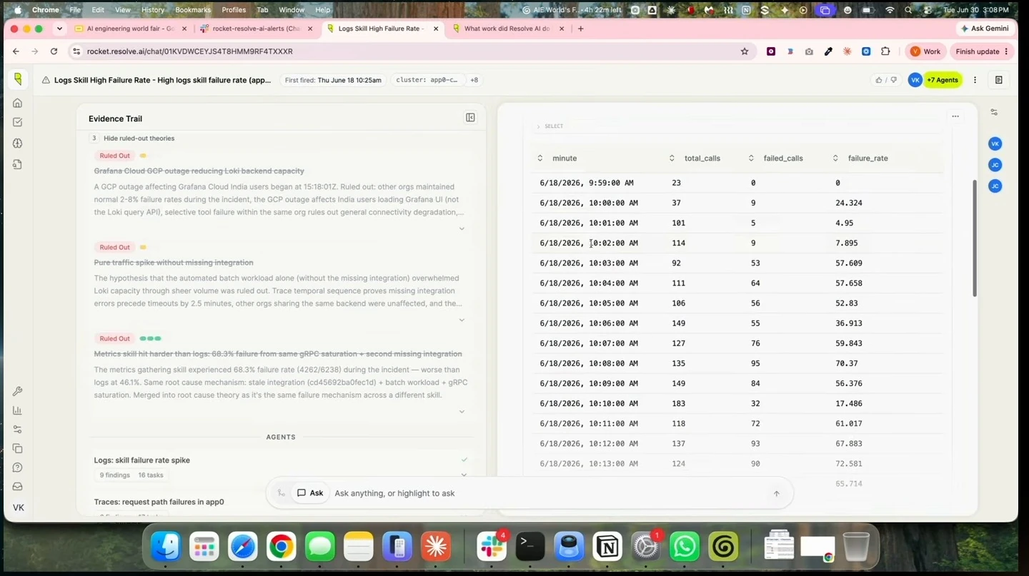Click the Ask anything input field
Viewport: 1029px width, 576px height.
(x=550, y=493)
